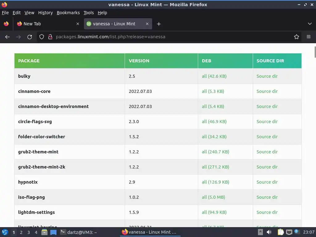
Task: Click version '2022.07.03' of cinnamon-core
Action: click(x=140, y=91)
